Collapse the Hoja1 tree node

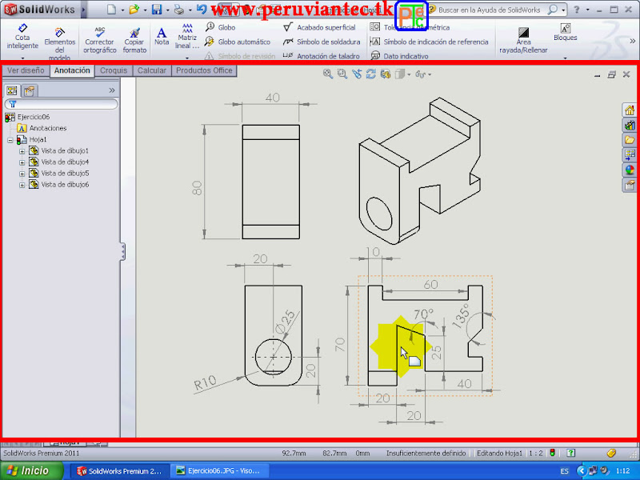coord(10,140)
